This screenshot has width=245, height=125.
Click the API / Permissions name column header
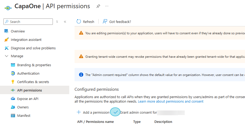[95, 122]
